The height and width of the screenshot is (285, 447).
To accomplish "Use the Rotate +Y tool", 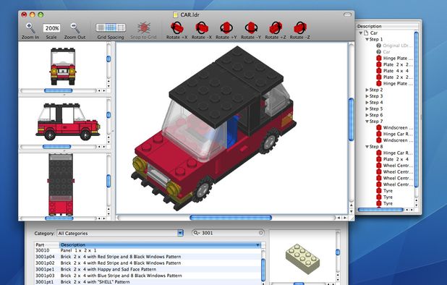I will click(x=226, y=28).
